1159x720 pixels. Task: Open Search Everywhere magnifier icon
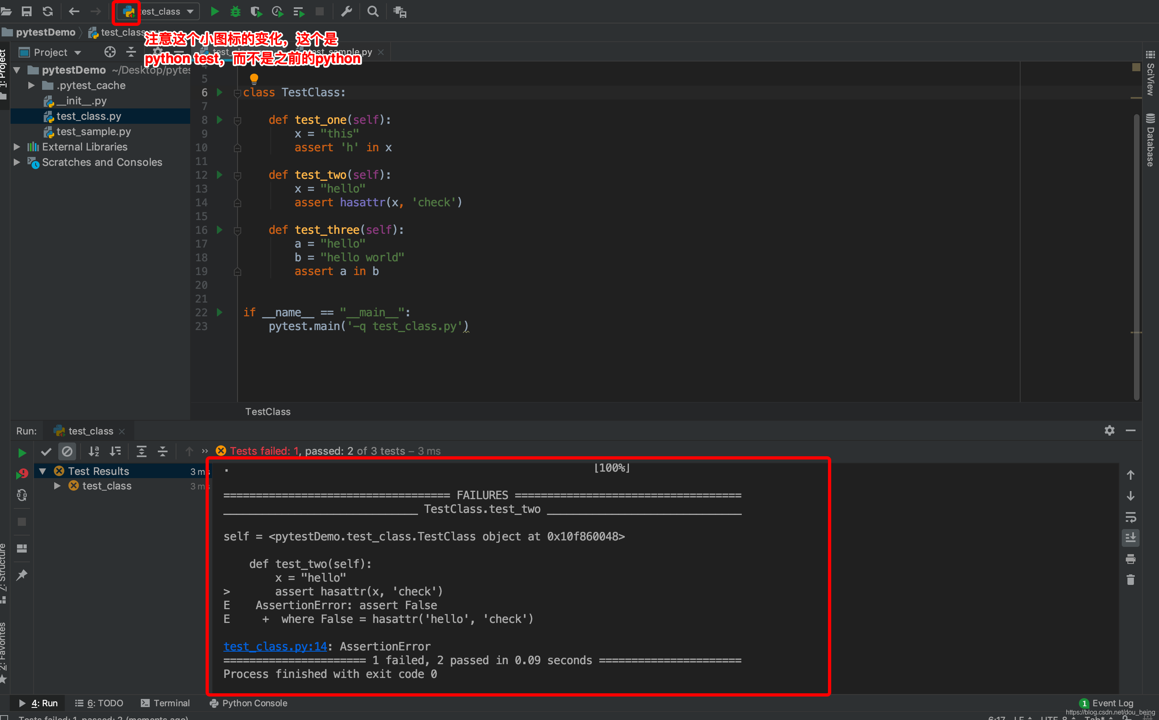pyautogui.click(x=373, y=11)
